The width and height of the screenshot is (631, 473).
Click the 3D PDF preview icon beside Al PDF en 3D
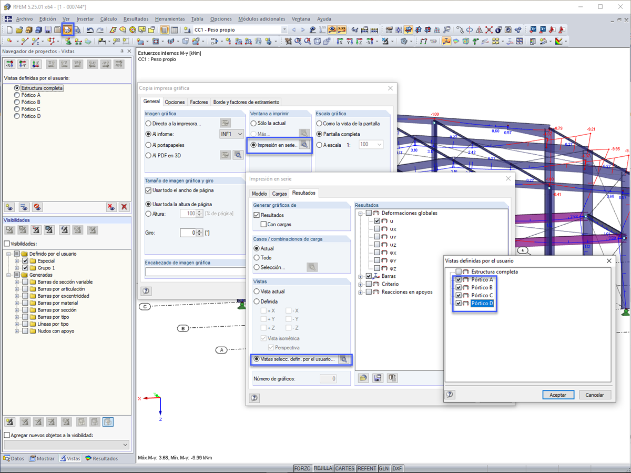(x=238, y=155)
